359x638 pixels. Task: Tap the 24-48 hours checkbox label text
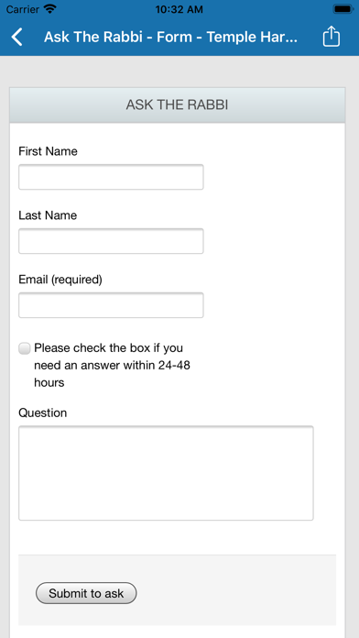pyautogui.click(x=113, y=366)
